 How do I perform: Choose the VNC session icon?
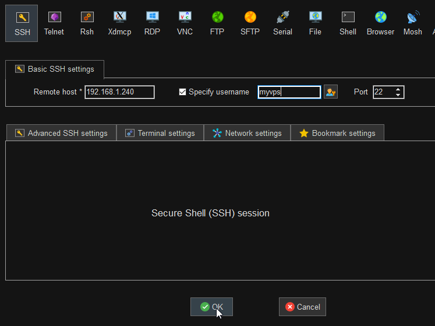(185, 23)
